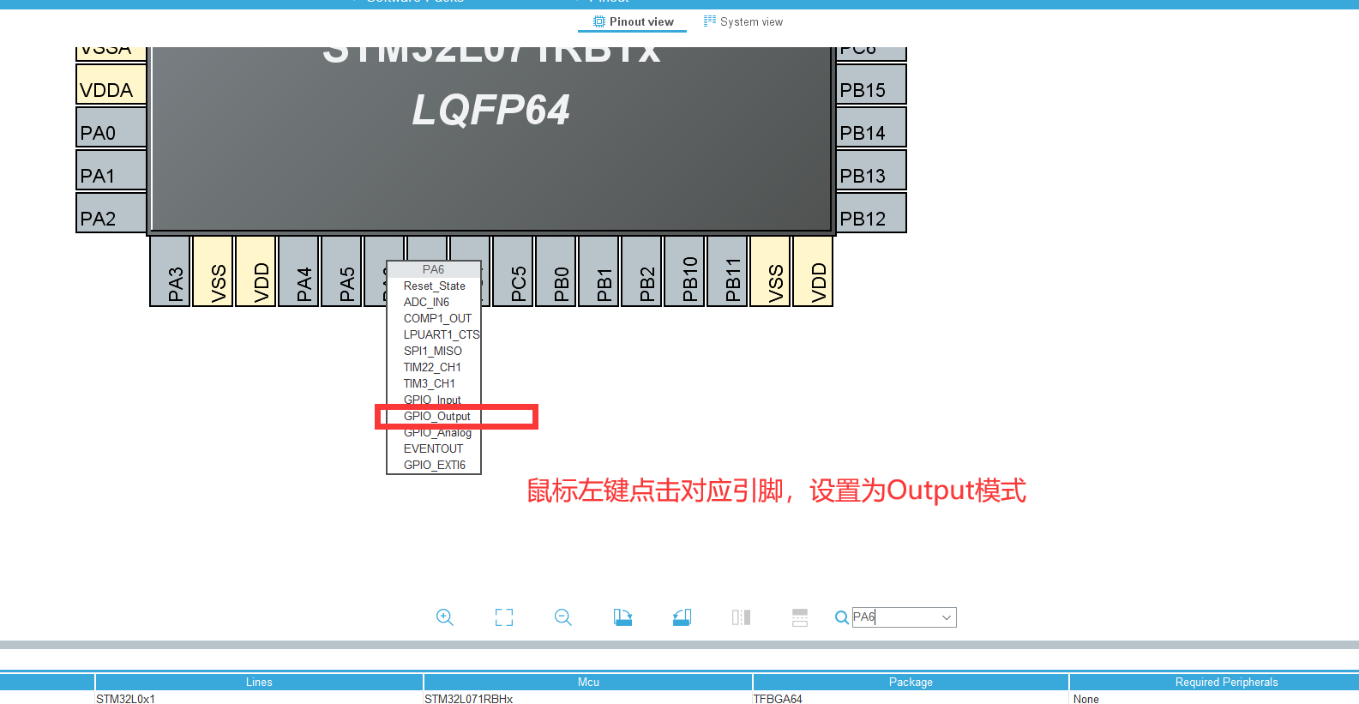Viewport: 1359px width, 704px height.
Task: Choose Reset_State in the PA6 menu
Action: point(434,286)
